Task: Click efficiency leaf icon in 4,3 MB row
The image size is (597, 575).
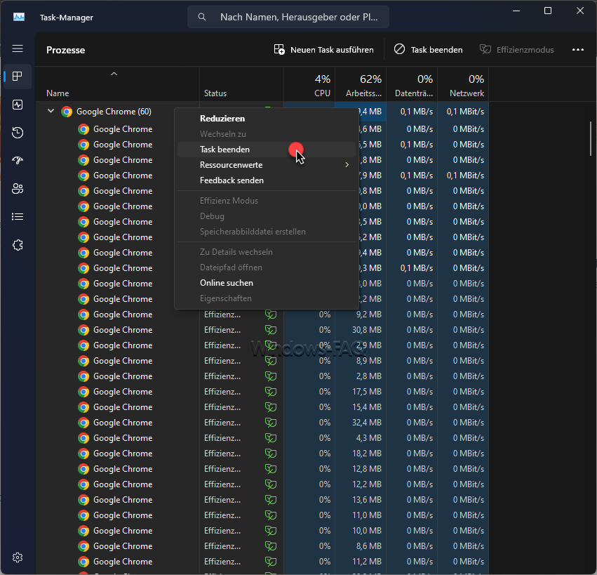Action: coord(271,438)
